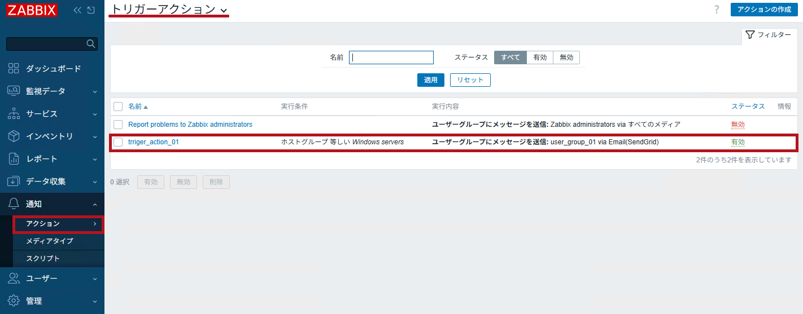This screenshot has height=314, width=803.
Task: Reset filter with リセット button
Action: coord(470,80)
